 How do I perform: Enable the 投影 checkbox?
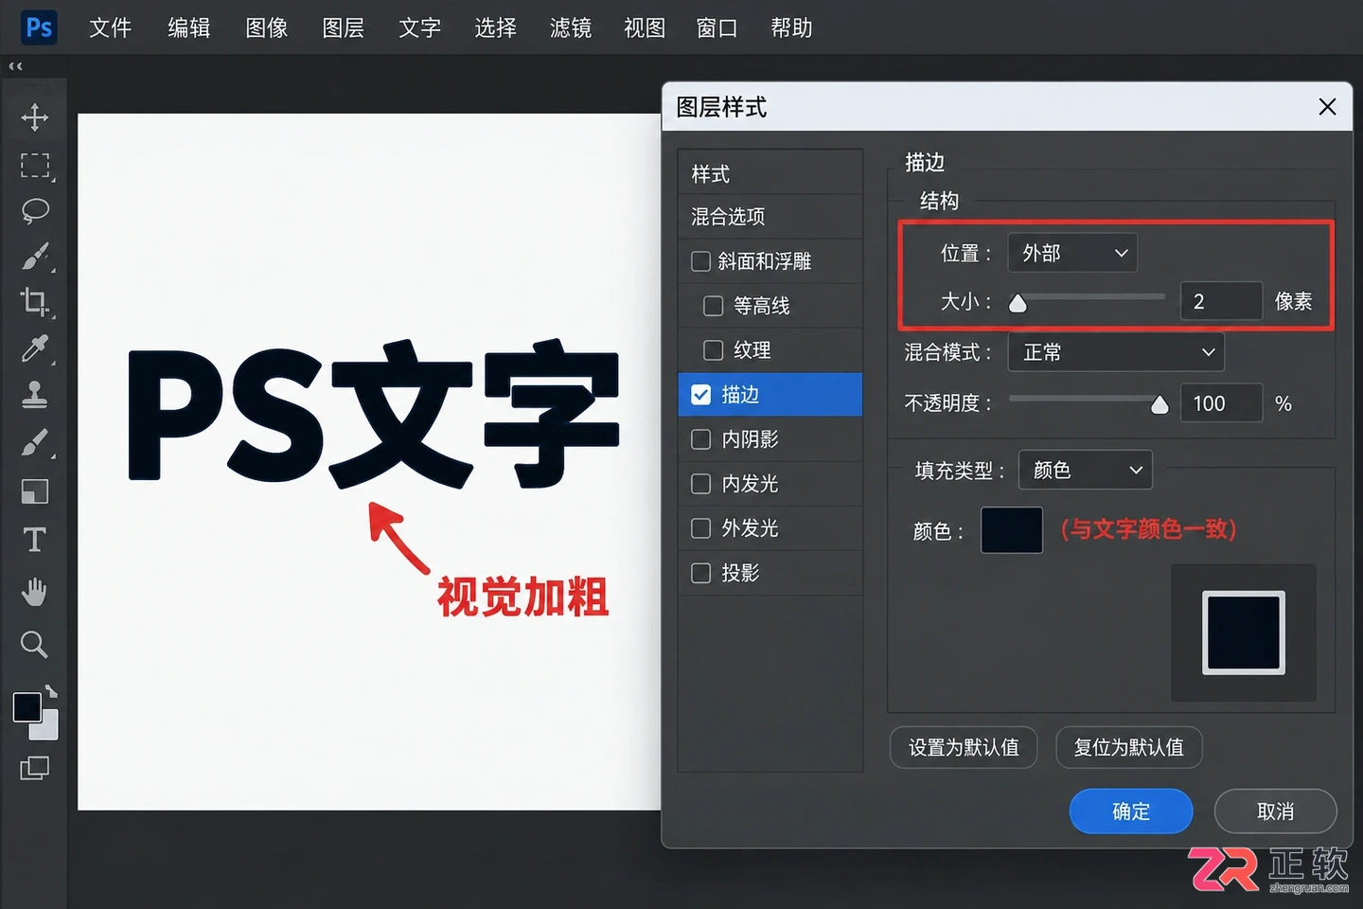point(701,573)
